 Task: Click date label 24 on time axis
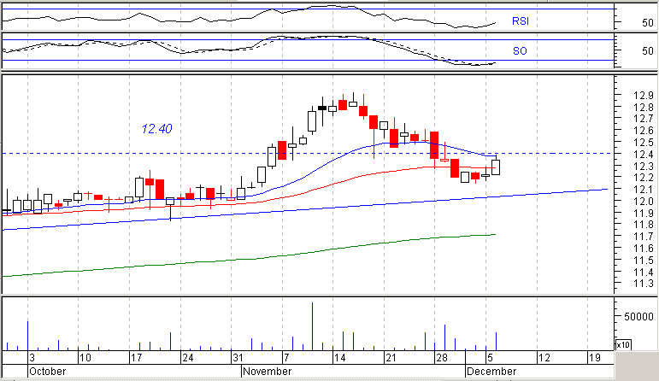pos(187,358)
